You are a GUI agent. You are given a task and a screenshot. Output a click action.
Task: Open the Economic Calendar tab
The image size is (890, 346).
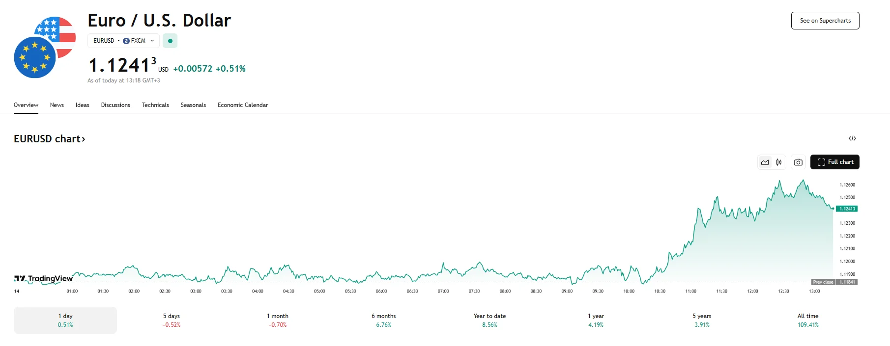tap(243, 105)
